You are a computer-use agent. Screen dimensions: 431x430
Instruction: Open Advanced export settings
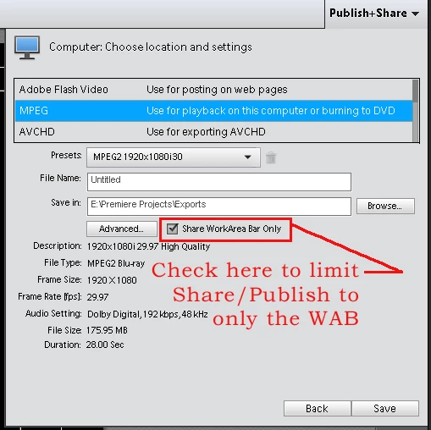tap(122, 229)
